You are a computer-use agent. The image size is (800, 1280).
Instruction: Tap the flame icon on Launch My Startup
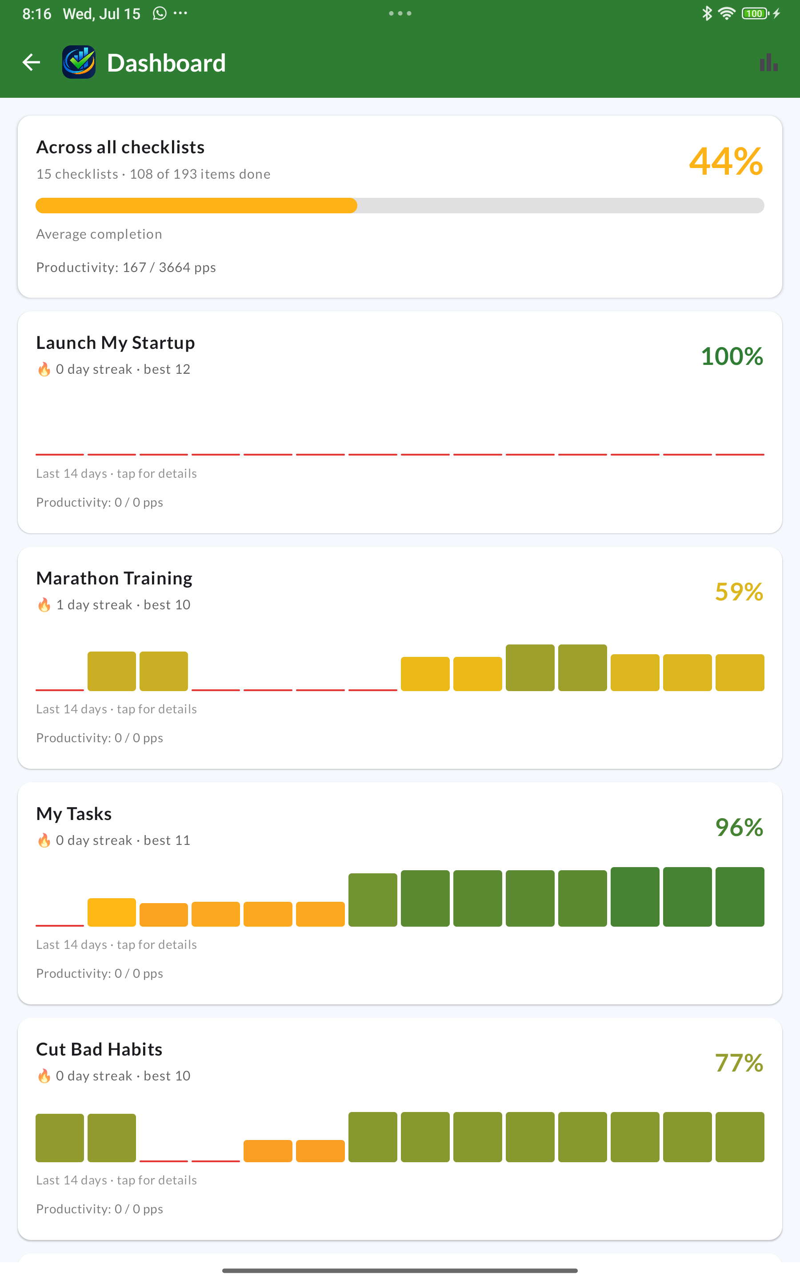[44, 369]
